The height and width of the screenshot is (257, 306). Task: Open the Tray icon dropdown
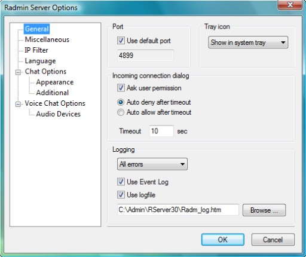(248, 42)
